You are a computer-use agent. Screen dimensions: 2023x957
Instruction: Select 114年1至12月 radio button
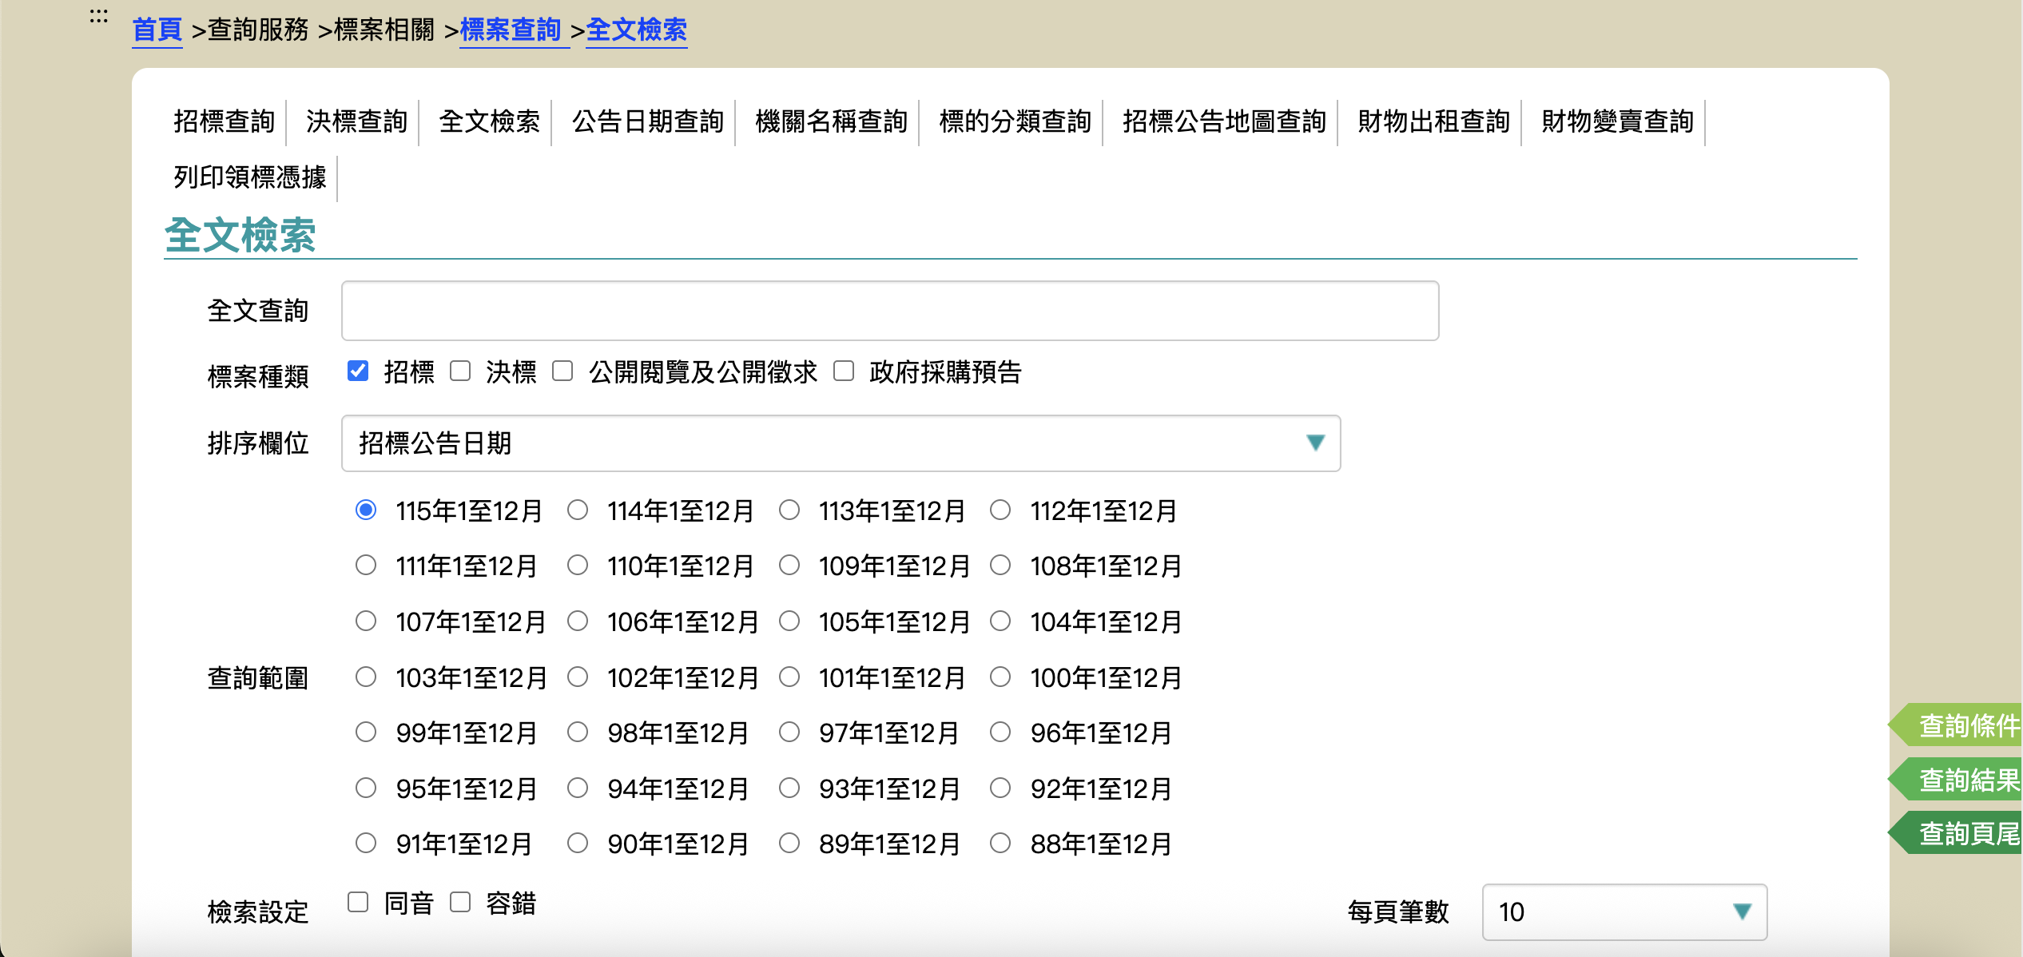pos(578,510)
